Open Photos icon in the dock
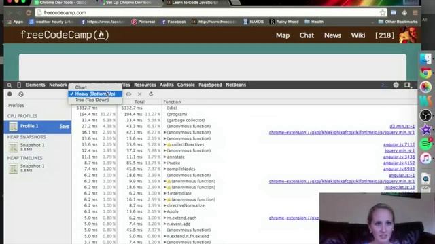This screenshot has width=435, height=244. click(x=425, y=87)
